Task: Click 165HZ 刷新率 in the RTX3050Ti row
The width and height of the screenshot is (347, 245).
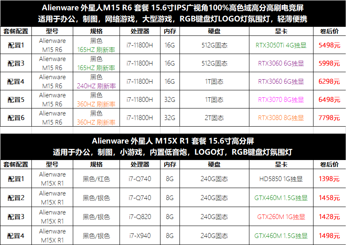Action: click(x=96, y=49)
